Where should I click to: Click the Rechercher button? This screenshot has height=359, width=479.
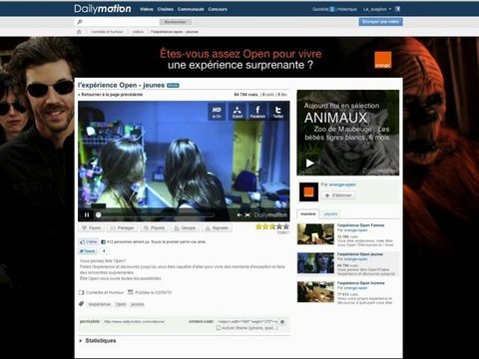pos(176,22)
